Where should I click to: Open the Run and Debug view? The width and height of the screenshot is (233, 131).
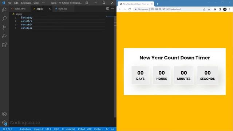pos(4,36)
